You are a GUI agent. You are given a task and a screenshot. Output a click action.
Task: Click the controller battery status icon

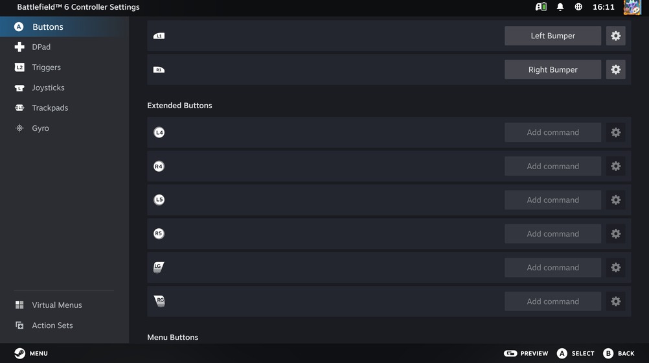tap(541, 7)
